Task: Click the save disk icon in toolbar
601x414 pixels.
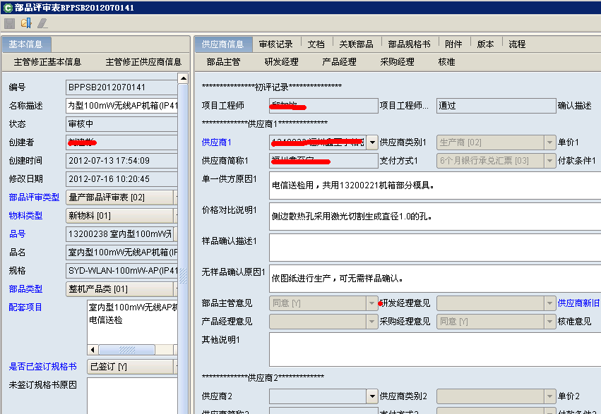Action: (x=9, y=23)
